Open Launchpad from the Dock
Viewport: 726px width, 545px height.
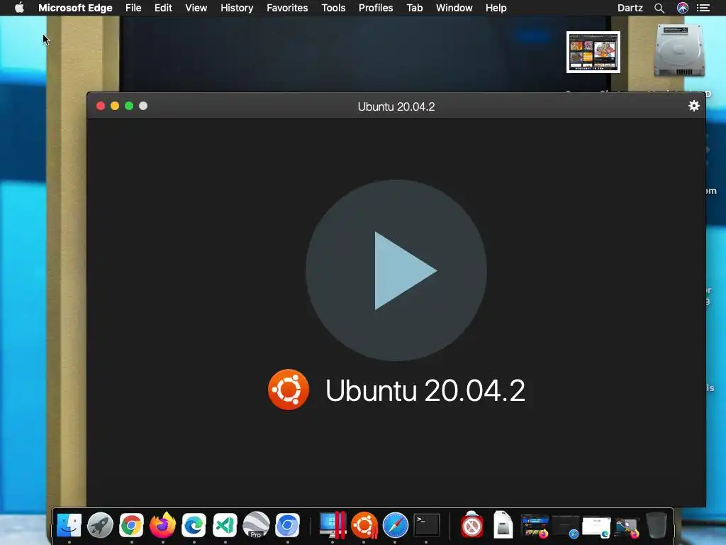point(100,525)
